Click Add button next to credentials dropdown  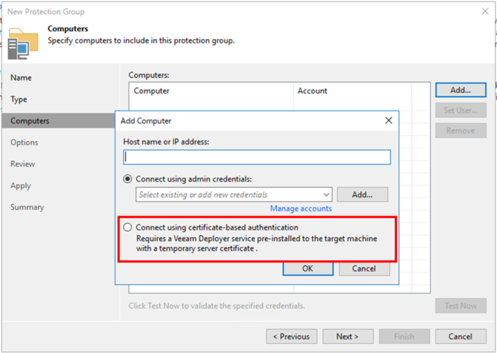(362, 194)
